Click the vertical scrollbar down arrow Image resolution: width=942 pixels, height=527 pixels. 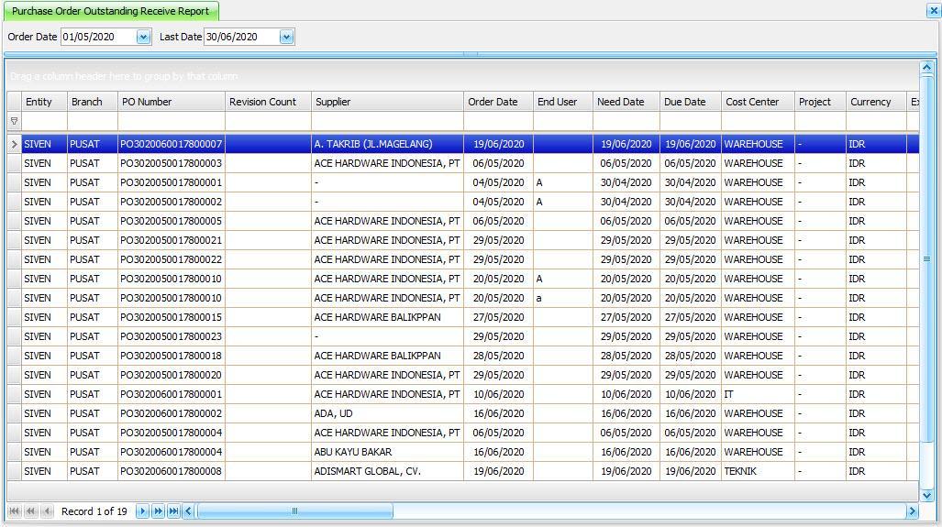[x=927, y=495]
